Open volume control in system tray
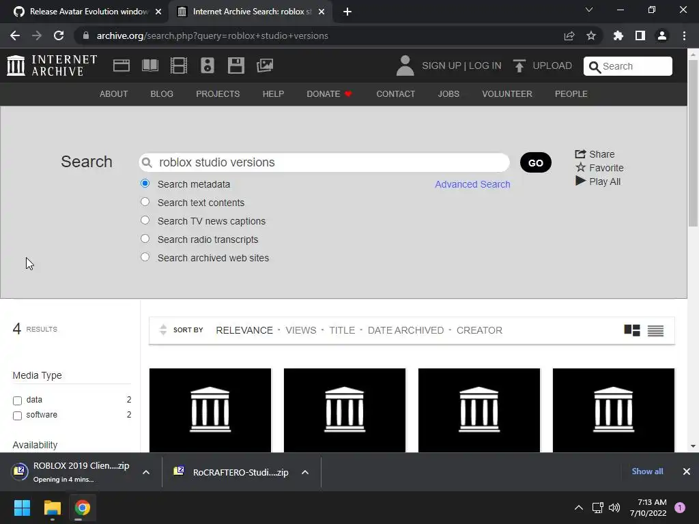 point(614,508)
